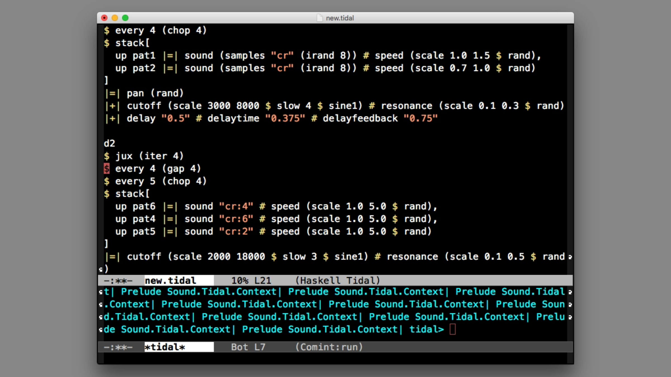
Task: Click the 10% L21 position indicator
Action: coord(251,280)
